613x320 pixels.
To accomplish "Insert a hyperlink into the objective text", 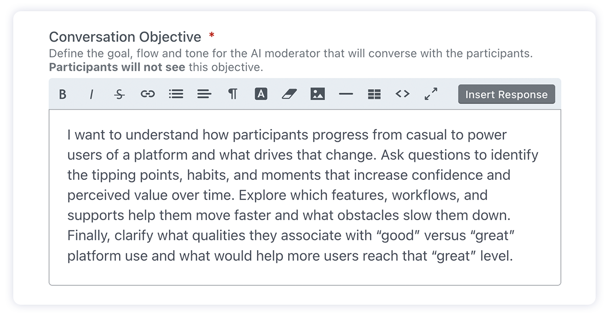I will click(x=148, y=94).
